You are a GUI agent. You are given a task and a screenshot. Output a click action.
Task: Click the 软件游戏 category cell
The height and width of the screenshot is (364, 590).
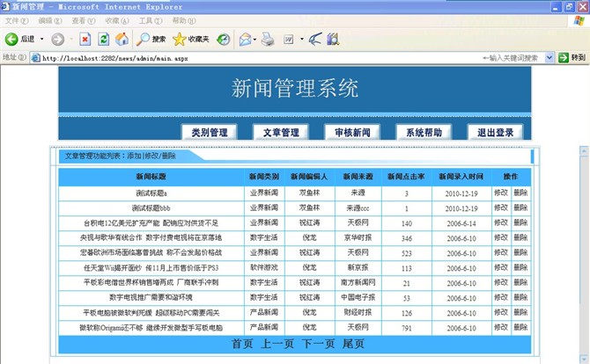point(264,267)
